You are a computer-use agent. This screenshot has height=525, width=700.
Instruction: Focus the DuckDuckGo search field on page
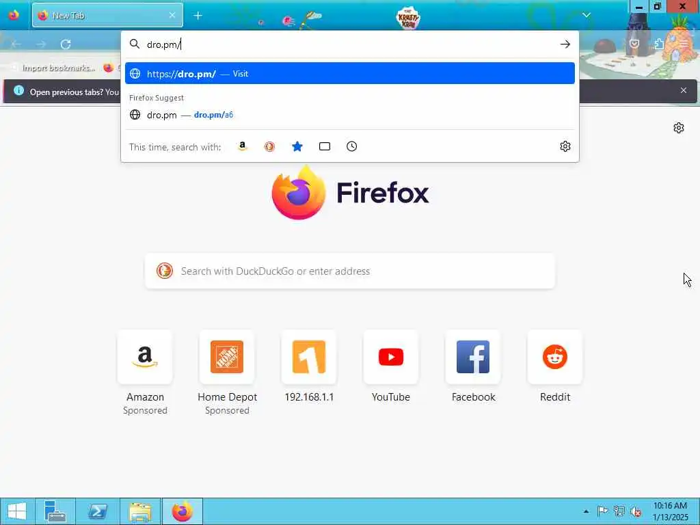point(349,271)
